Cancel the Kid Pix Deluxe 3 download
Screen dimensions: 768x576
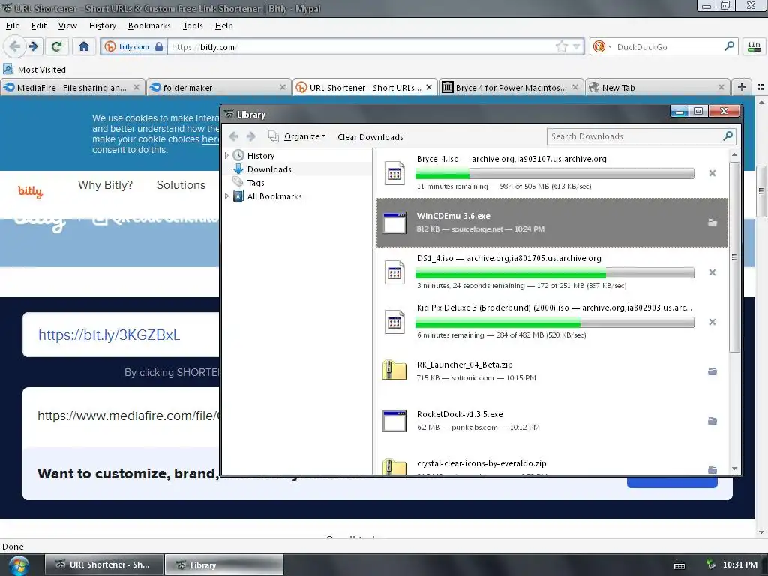[x=712, y=322]
